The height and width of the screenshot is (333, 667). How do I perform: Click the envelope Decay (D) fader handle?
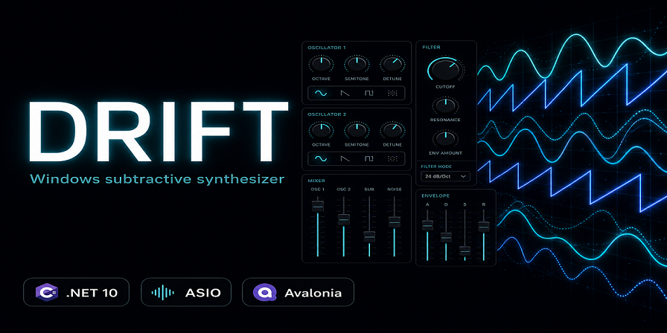click(x=446, y=237)
